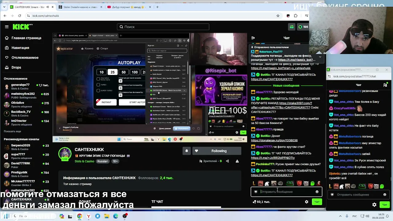Open Отслеживаемое in the sidebar
This screenshot has height=221, width=393.
(x=21, y=58)
